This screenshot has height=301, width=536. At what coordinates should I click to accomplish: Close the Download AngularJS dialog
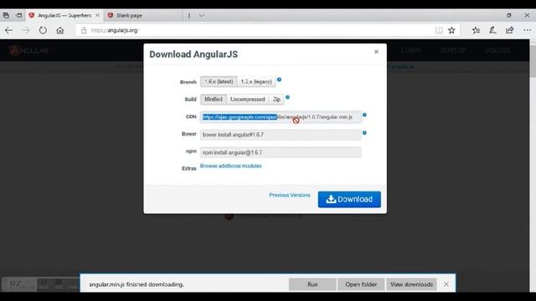pyautogui.click(x=376, y=52)
